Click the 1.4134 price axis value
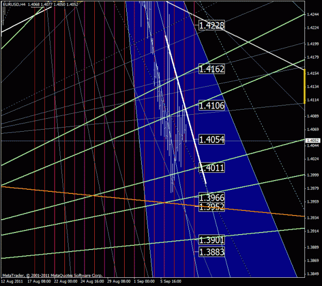322x286 pixels. pyautogui.click(x=313, y=86)
